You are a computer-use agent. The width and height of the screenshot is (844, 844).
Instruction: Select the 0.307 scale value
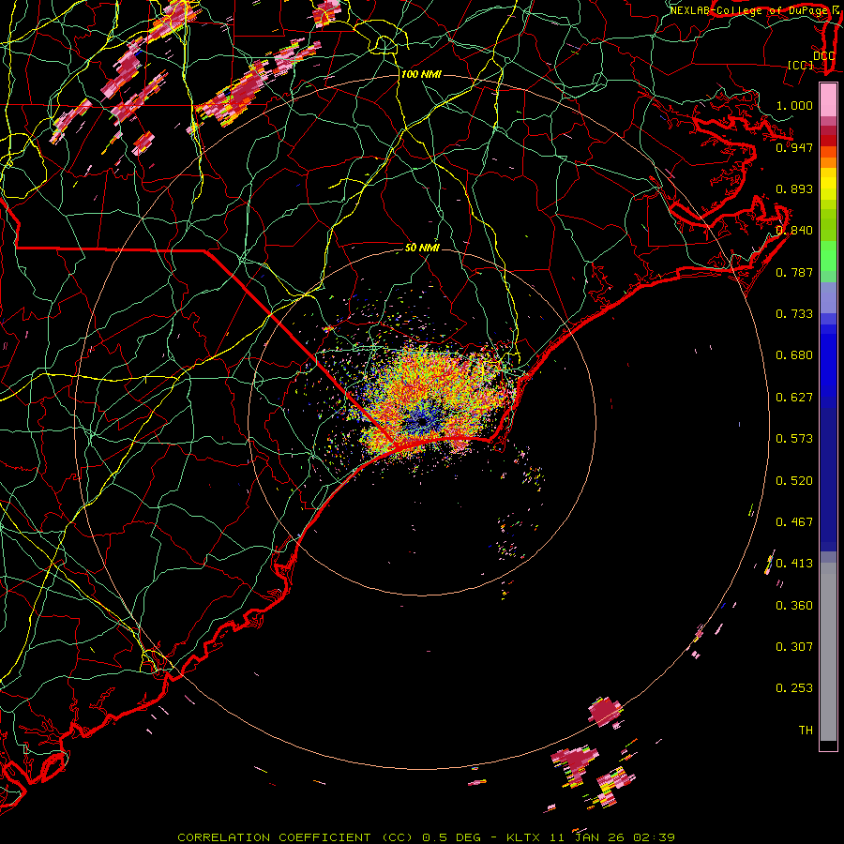point(794,647)
